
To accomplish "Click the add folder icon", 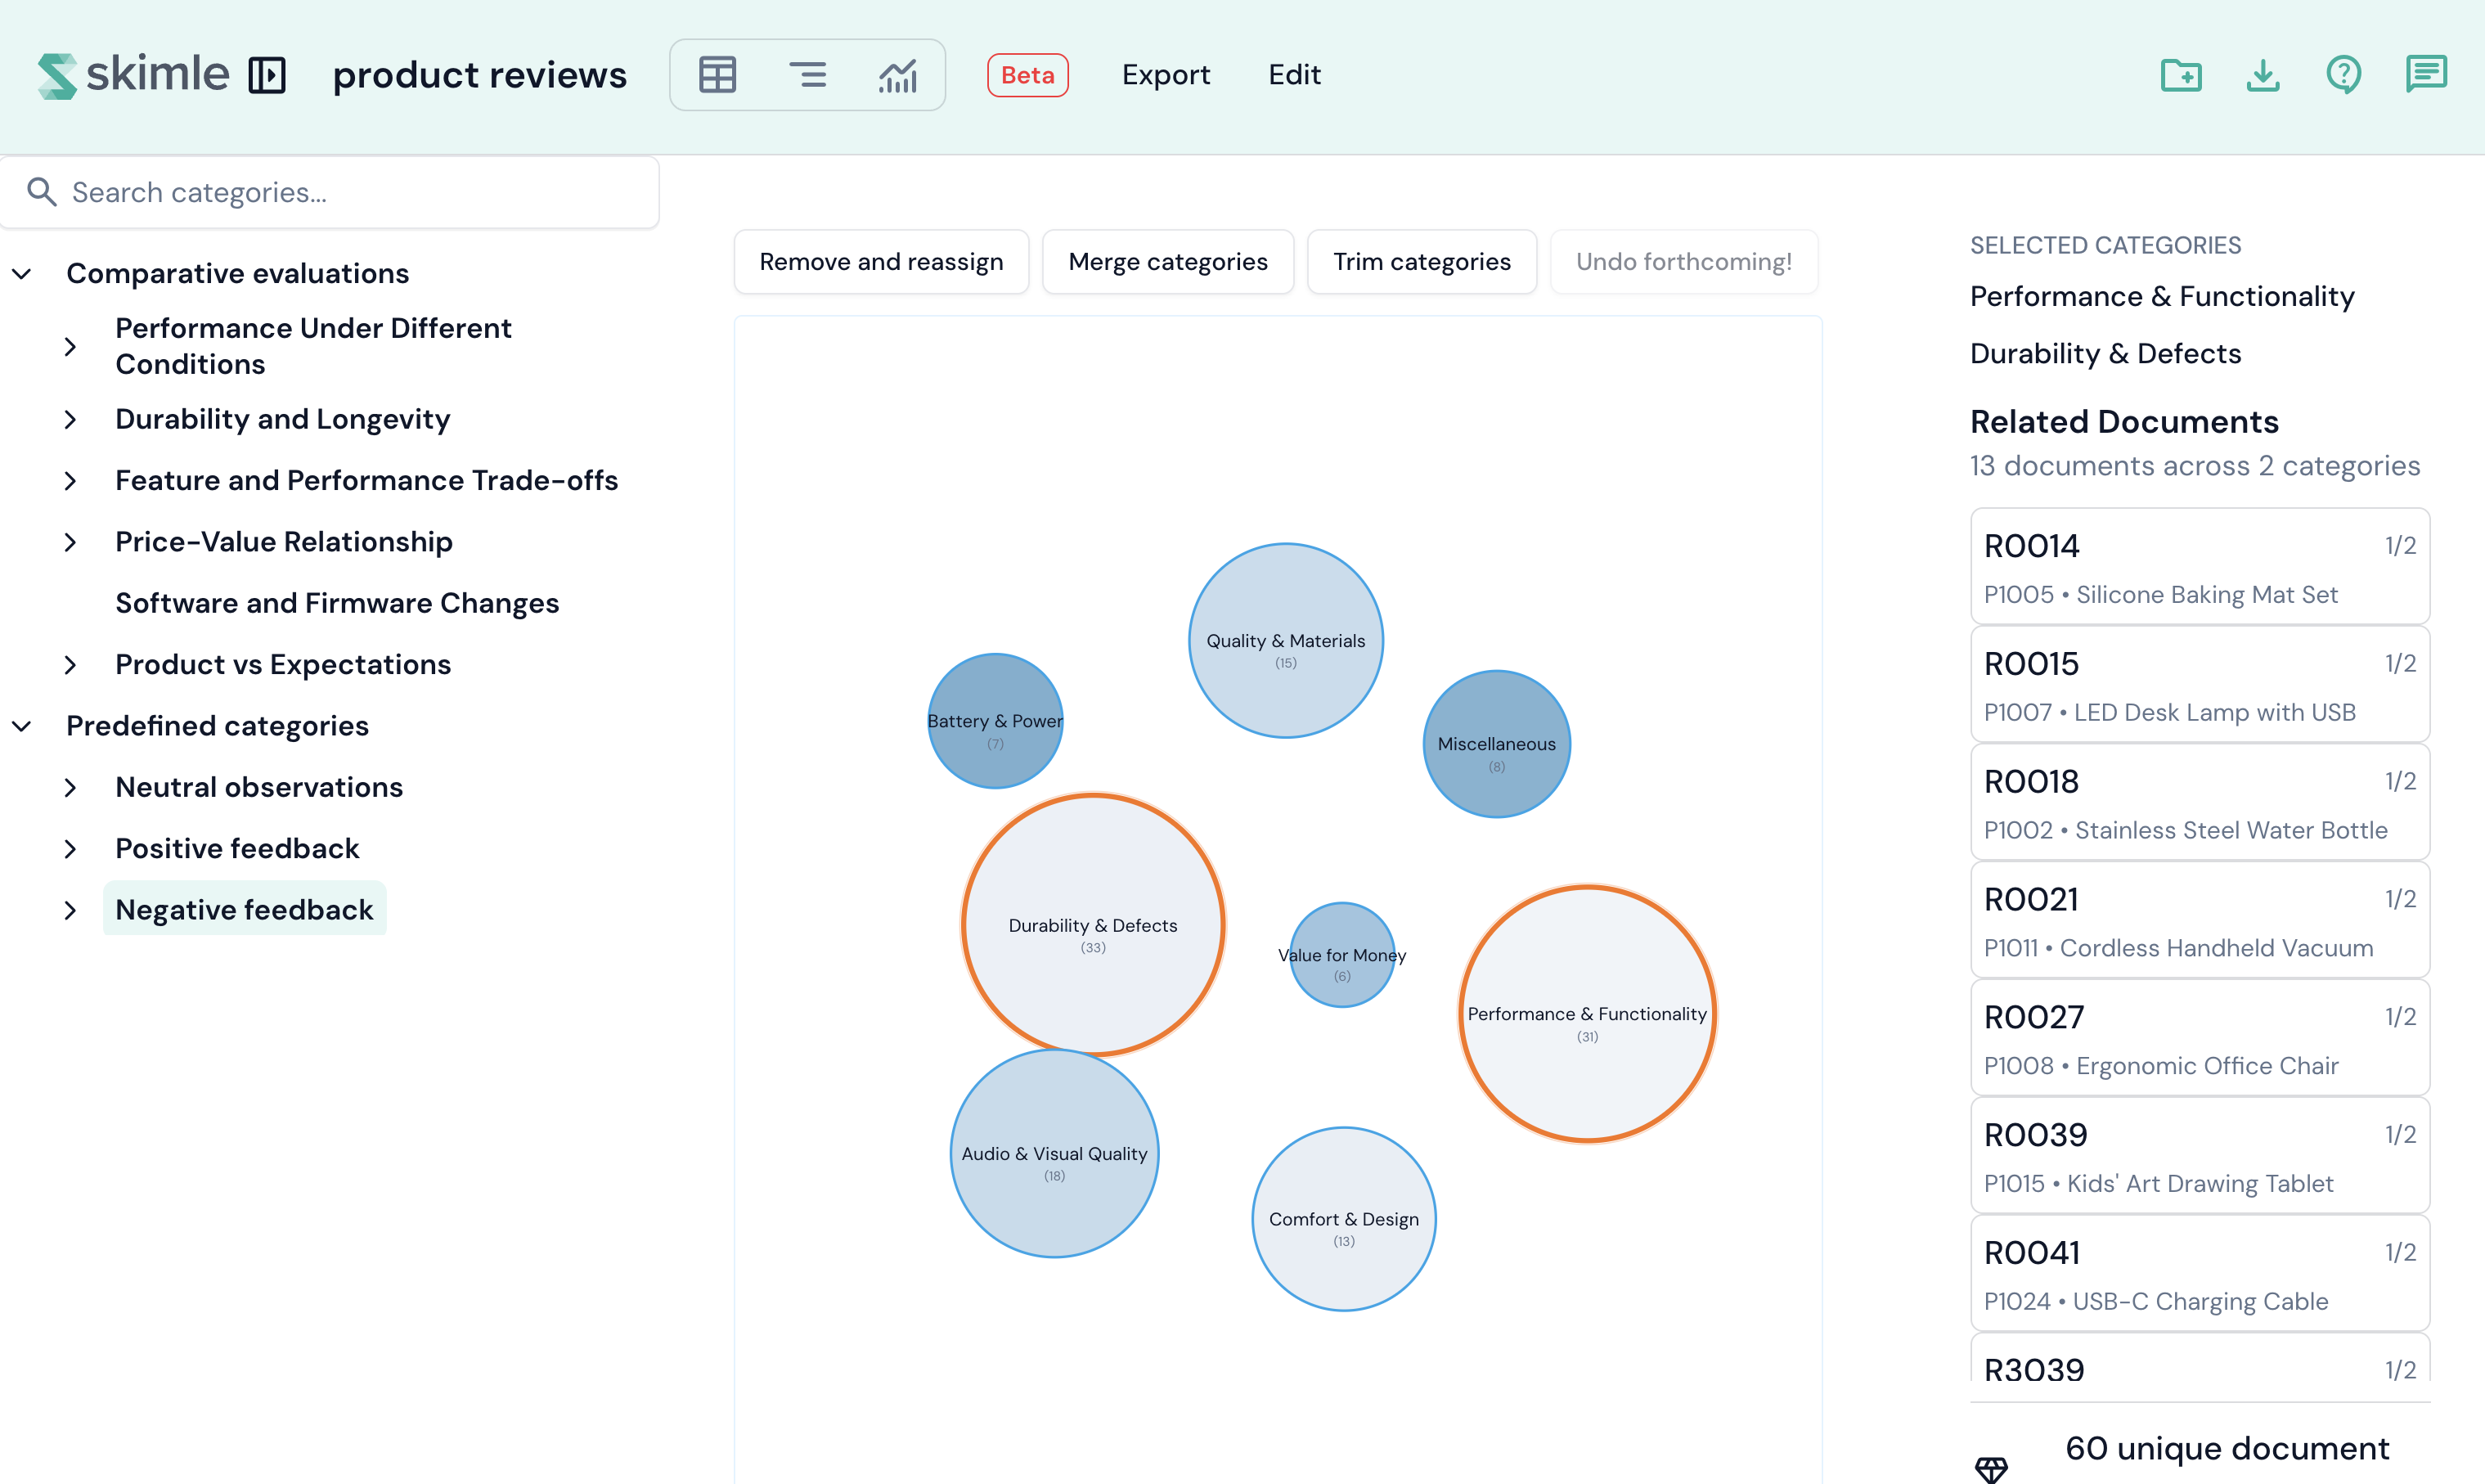I will (2180, 75).
